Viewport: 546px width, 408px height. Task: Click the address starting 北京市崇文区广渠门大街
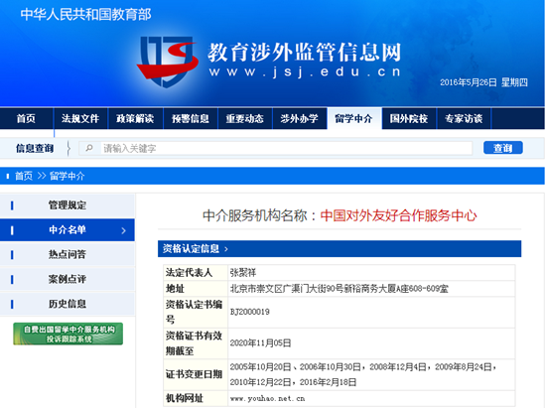[x=340, y=289]
